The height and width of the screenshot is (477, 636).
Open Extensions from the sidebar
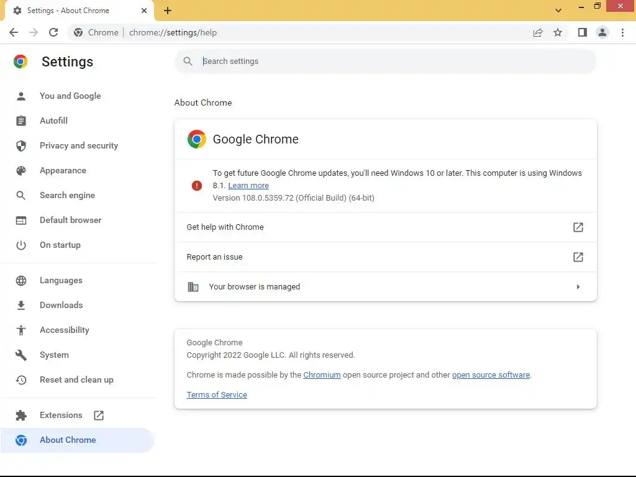(x=61, y=415)
